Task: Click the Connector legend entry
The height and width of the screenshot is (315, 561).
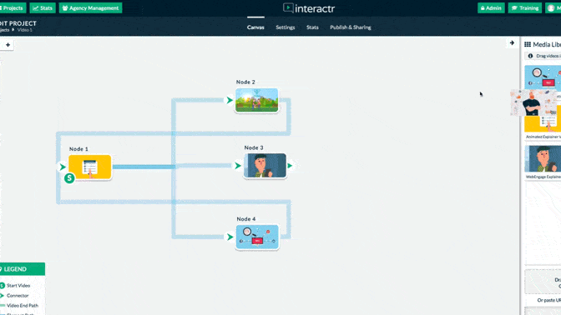Action: pyautogui.click(x=14, y=296)
